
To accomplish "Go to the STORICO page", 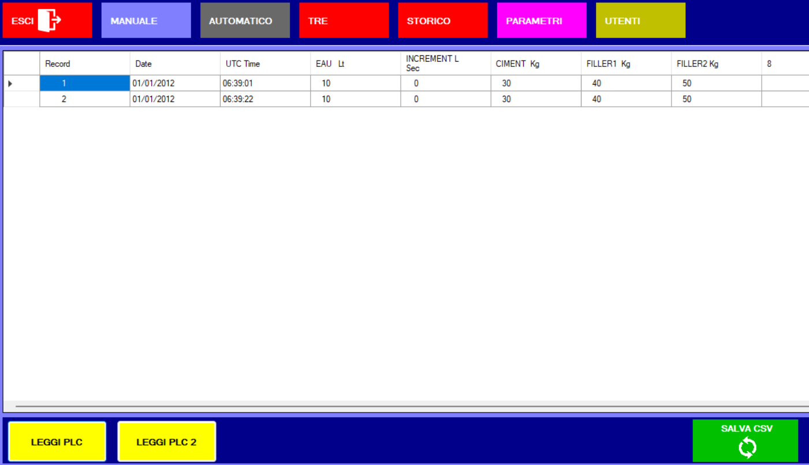I will tap(443, 20).
